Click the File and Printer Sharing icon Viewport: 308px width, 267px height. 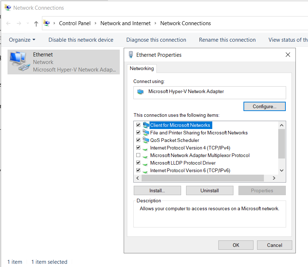coord(146,133)
